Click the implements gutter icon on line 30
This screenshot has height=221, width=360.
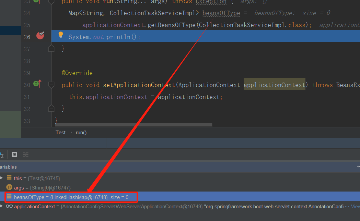(x=37, y=84)
